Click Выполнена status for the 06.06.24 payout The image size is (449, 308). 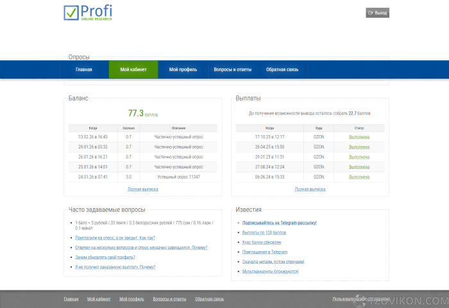click(x=359, y=177)
